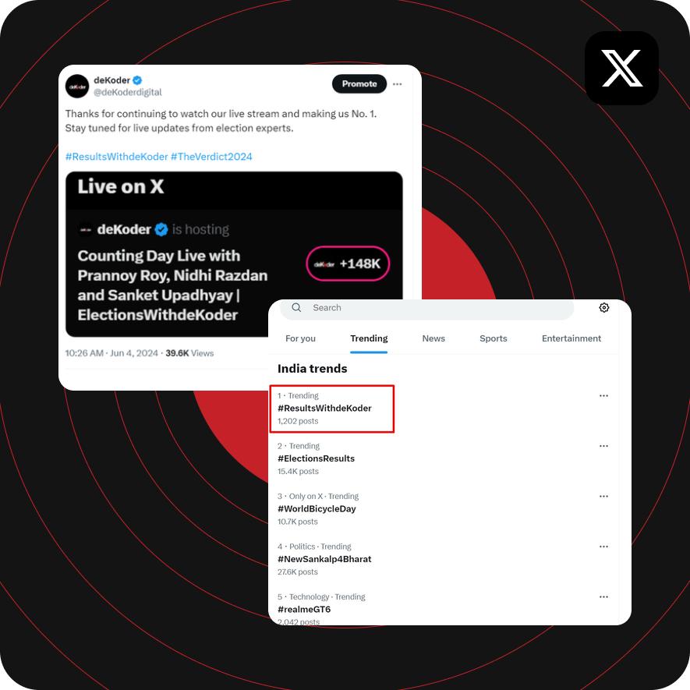Select the Sports tab
Screen dimensions: 690x690
coord(493,338)
